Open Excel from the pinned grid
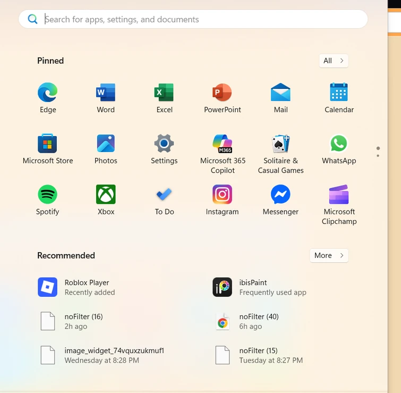The width and height of the screenshot is (401, 393). (164, 98)
